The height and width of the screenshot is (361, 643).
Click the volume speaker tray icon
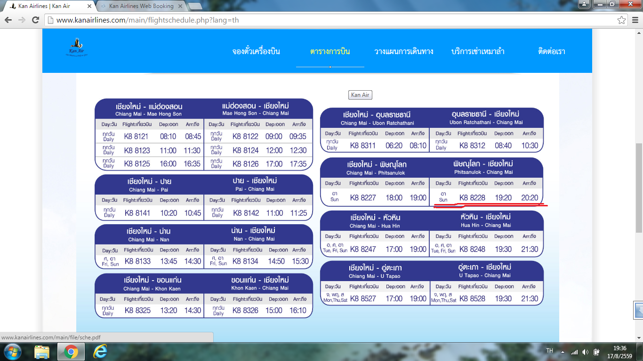click(x=585, y=352)
